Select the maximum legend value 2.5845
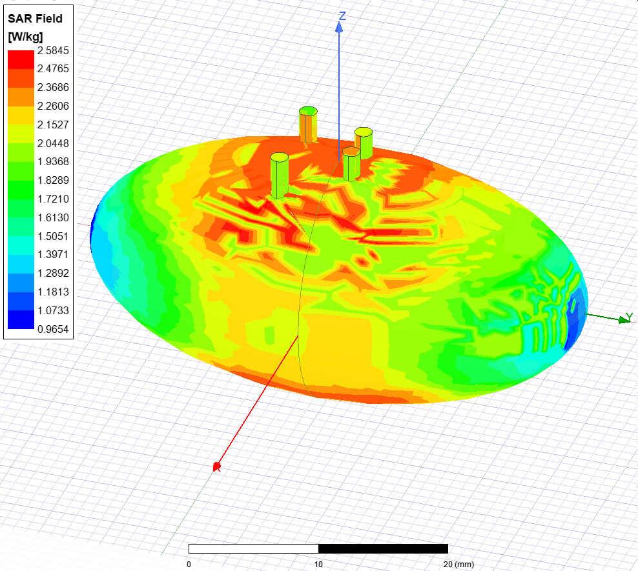The height and width of the screenshot is (571, 638). (x=53, y=50)
